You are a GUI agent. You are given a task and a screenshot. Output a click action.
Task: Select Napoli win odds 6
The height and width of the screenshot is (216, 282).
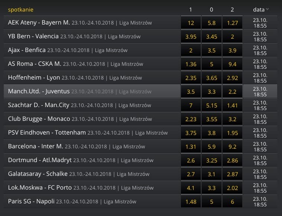pos(232,202)
